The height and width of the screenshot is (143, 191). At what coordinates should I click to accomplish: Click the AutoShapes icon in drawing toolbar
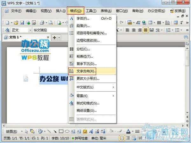pos(40,131)
